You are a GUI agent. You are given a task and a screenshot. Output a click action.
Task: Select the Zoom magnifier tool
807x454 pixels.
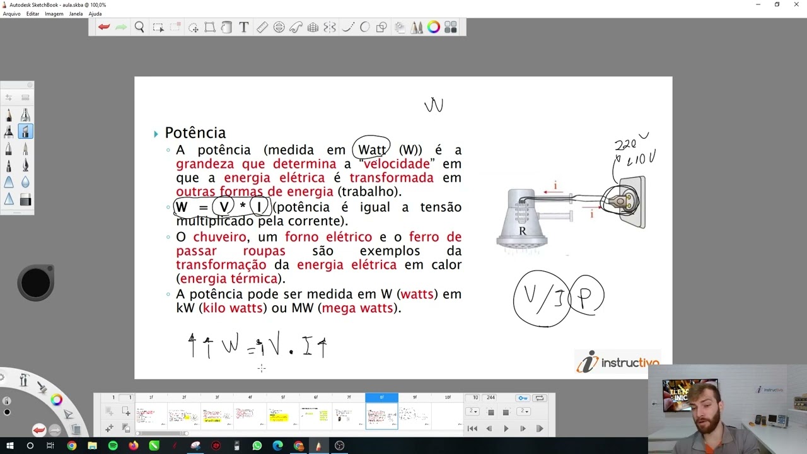[x=139, y=27]
